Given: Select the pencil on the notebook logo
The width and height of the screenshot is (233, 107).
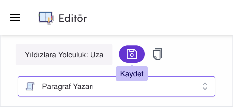Looking at the screenshot, I should tap(49, 20).
